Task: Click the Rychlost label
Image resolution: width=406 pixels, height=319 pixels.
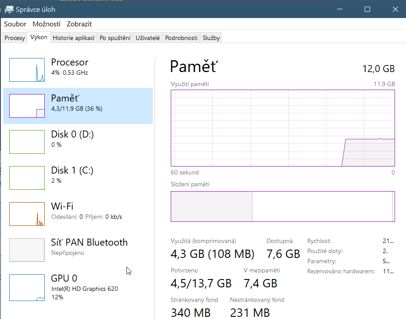Action: coord(319,241)
